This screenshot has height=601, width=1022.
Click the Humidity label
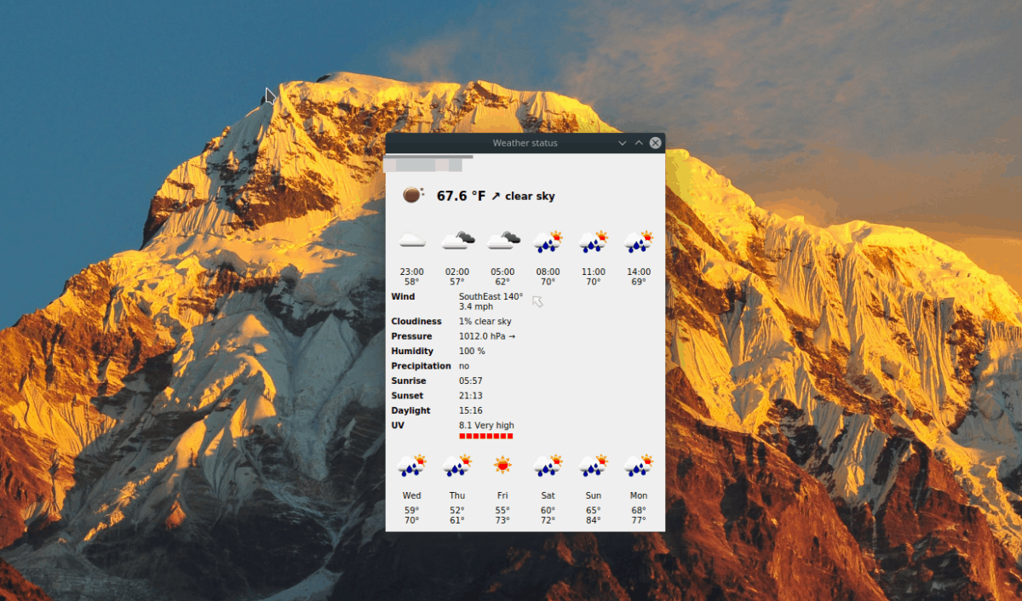point(412,352)
